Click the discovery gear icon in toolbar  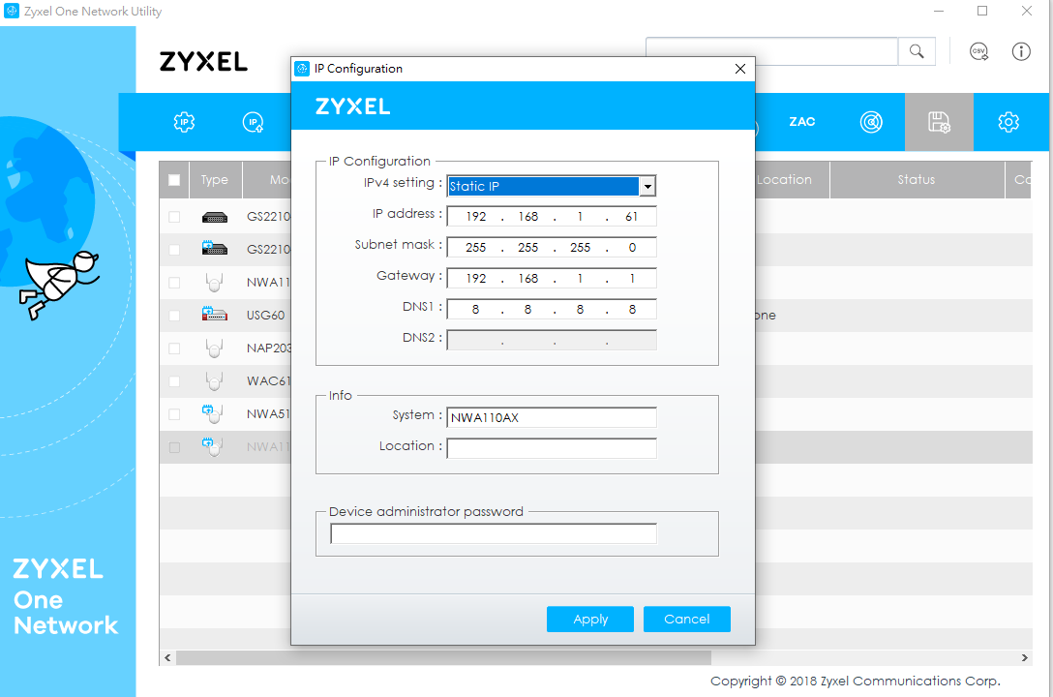(184, 122)
